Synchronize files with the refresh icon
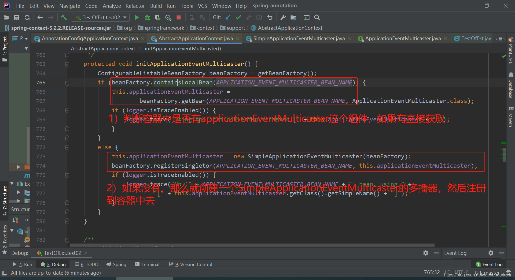The height and width of the screenshot is (280, 515). click(27, 17)
